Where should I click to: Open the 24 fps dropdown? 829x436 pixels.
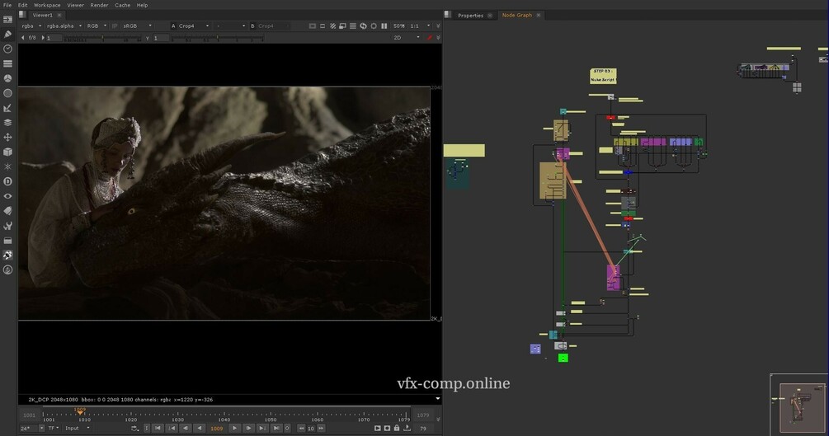pyautogui.click(x=31, y=428)
